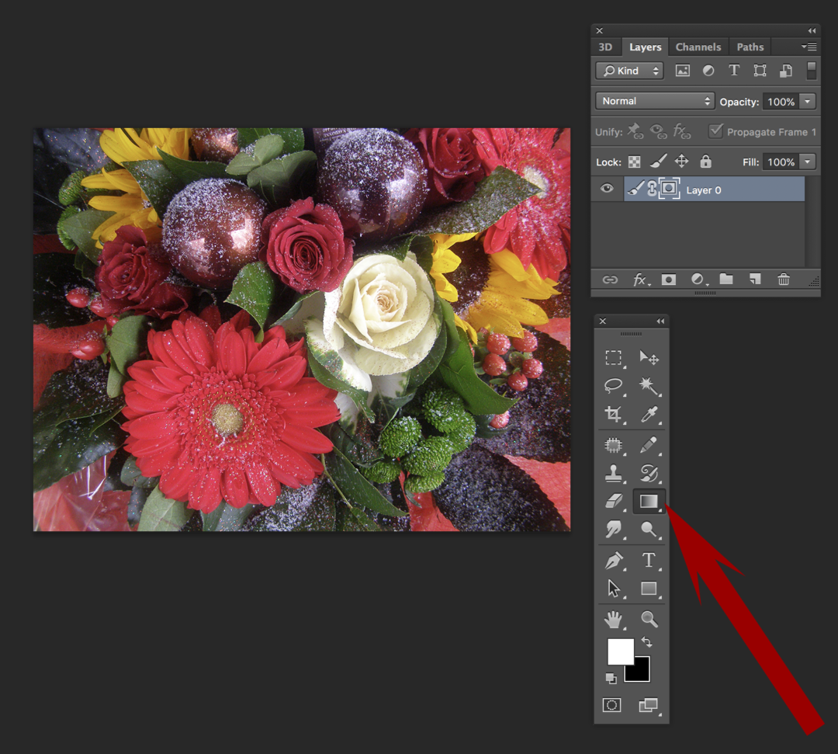Lock all layer attributes
The image size is (838, 754).
click(705, 161)
